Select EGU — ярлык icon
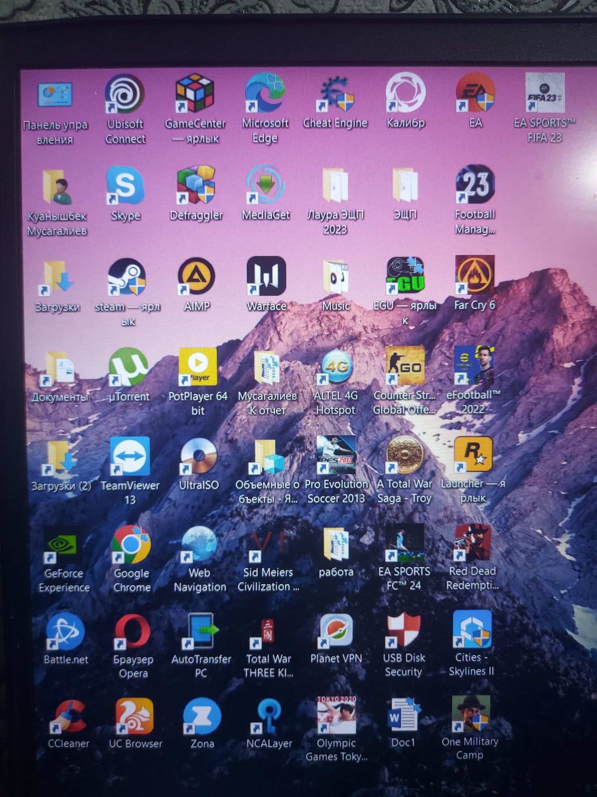This screenshot has height=797, width=597. (x=405, y=275)
